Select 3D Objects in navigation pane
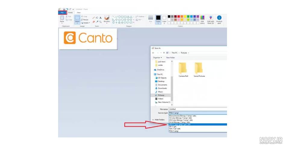The height and width of the screenshot is (147, 286). click(161, 78)
